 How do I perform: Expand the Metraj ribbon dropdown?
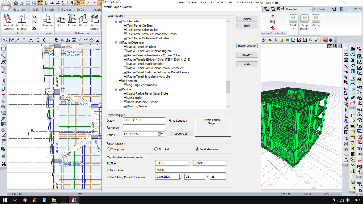point(316,29)
